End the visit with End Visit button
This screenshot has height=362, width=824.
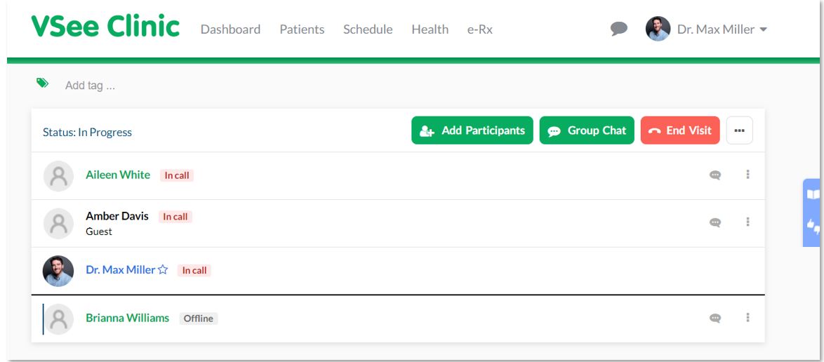680,130
